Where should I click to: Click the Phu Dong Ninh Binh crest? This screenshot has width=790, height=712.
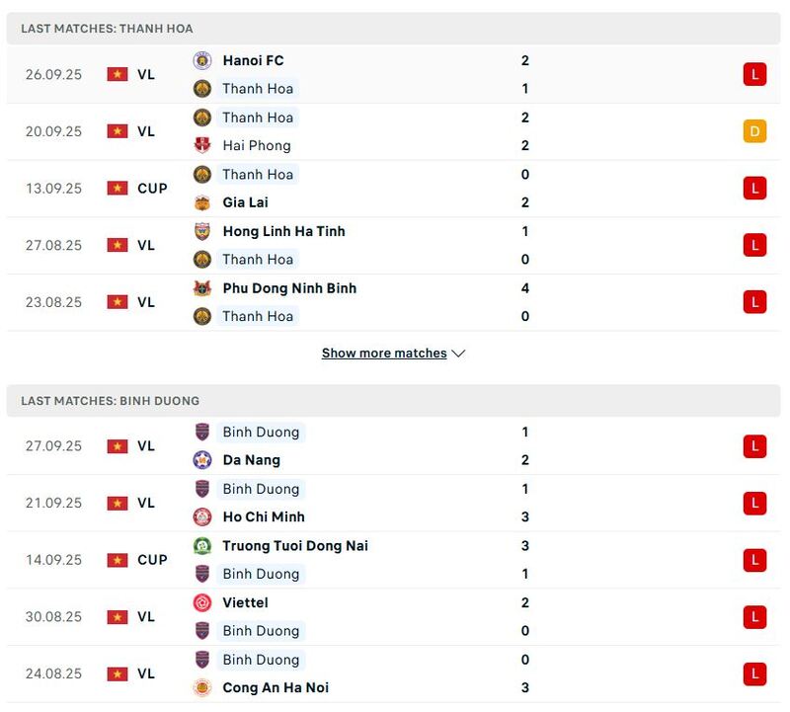click(202, 288)
